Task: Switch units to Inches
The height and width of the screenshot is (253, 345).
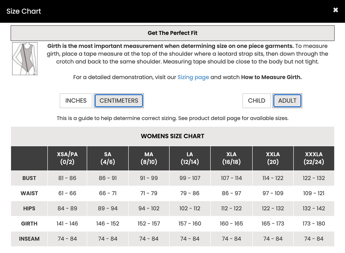Action: pos(76,101)
